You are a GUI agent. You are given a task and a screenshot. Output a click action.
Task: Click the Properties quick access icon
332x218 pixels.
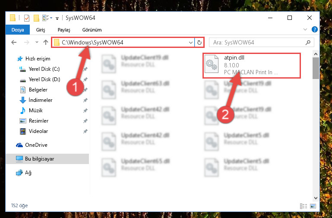27,18
